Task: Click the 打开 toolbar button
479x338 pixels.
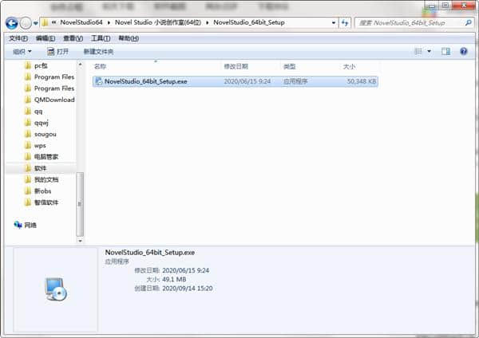Action: coord(57,52)
